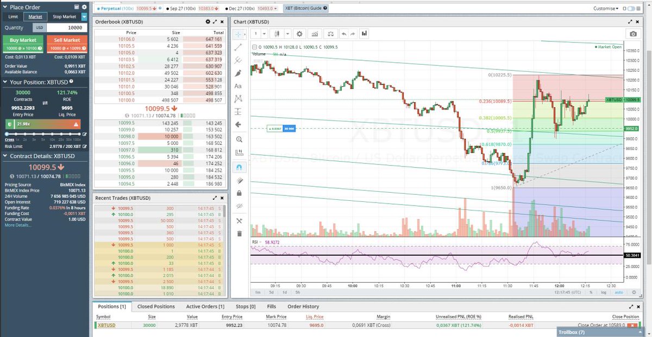The height and width of the screenshot is (337, 652).
Task: Select the Aa text annotation tool
Action: (x=238, y=86)
